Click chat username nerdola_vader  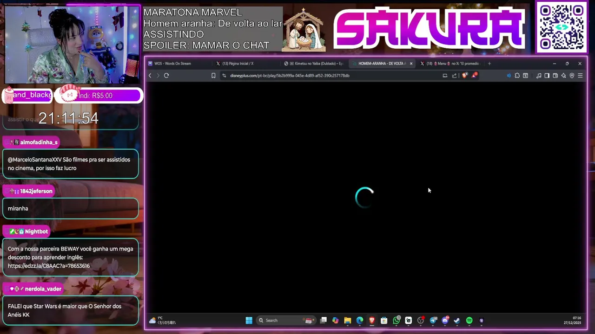click(43, 289)
